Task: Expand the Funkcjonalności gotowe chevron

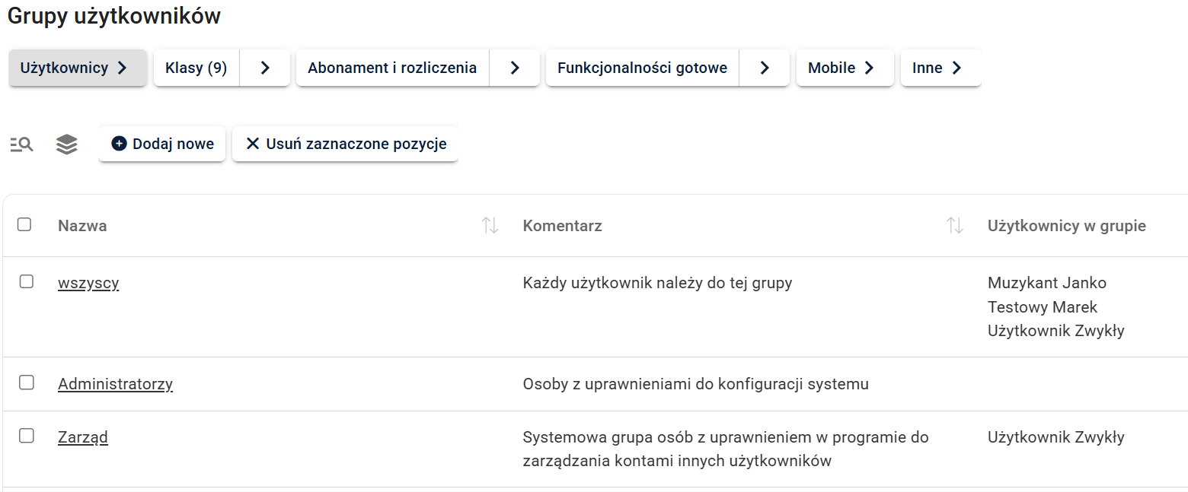Action: 765,68
